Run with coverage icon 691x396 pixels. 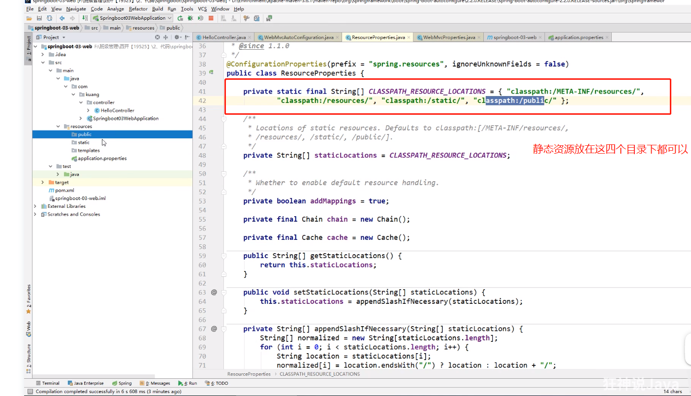click(x=200, y=18)
